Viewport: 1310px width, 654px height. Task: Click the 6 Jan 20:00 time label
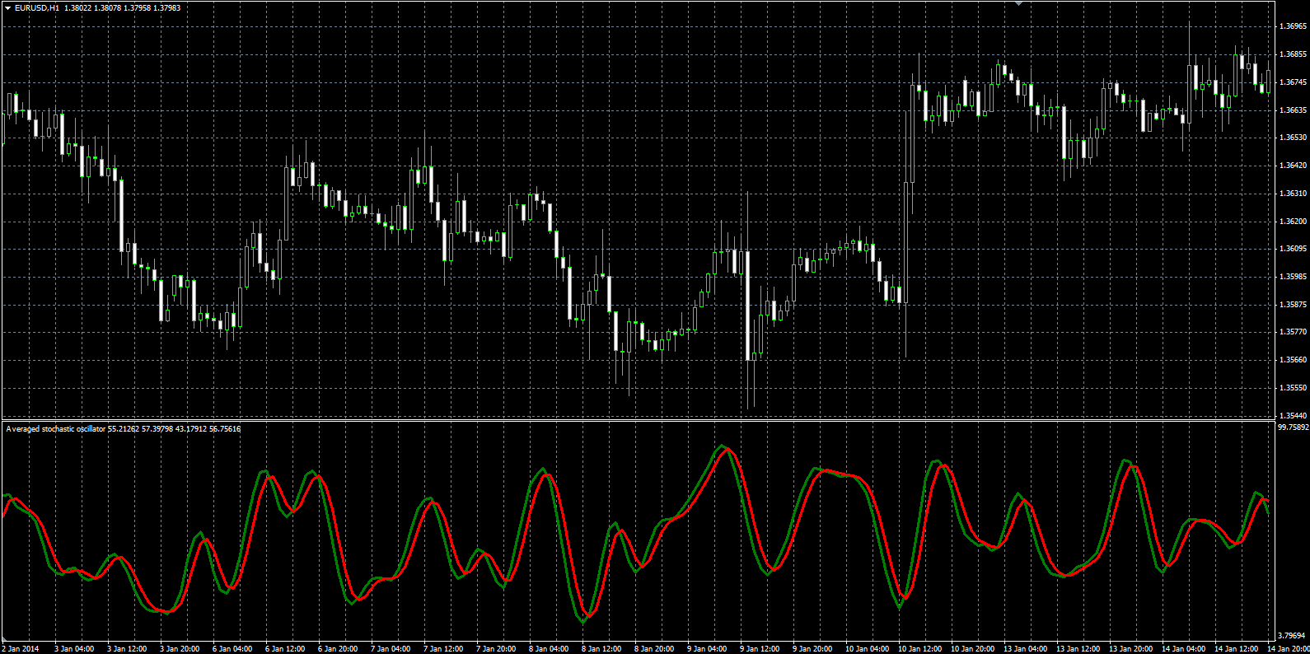coord(338,649)
